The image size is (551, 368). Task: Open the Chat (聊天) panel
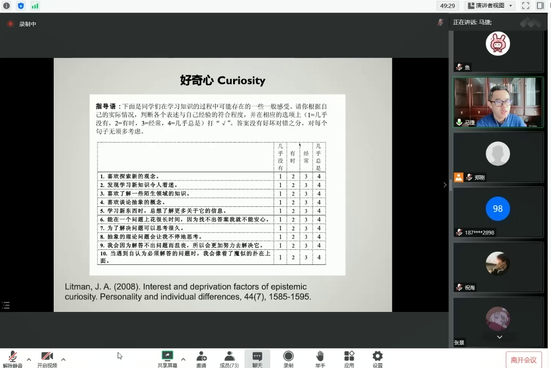(257, 359)
